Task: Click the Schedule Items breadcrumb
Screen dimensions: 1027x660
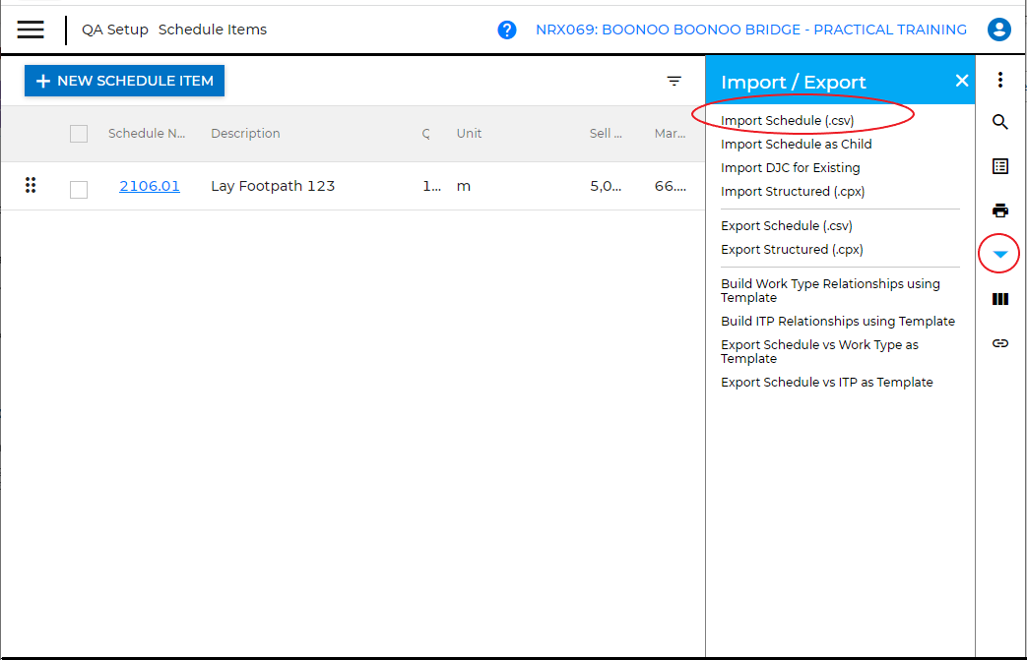Action: pyautogui.click(x=213, y=30)
